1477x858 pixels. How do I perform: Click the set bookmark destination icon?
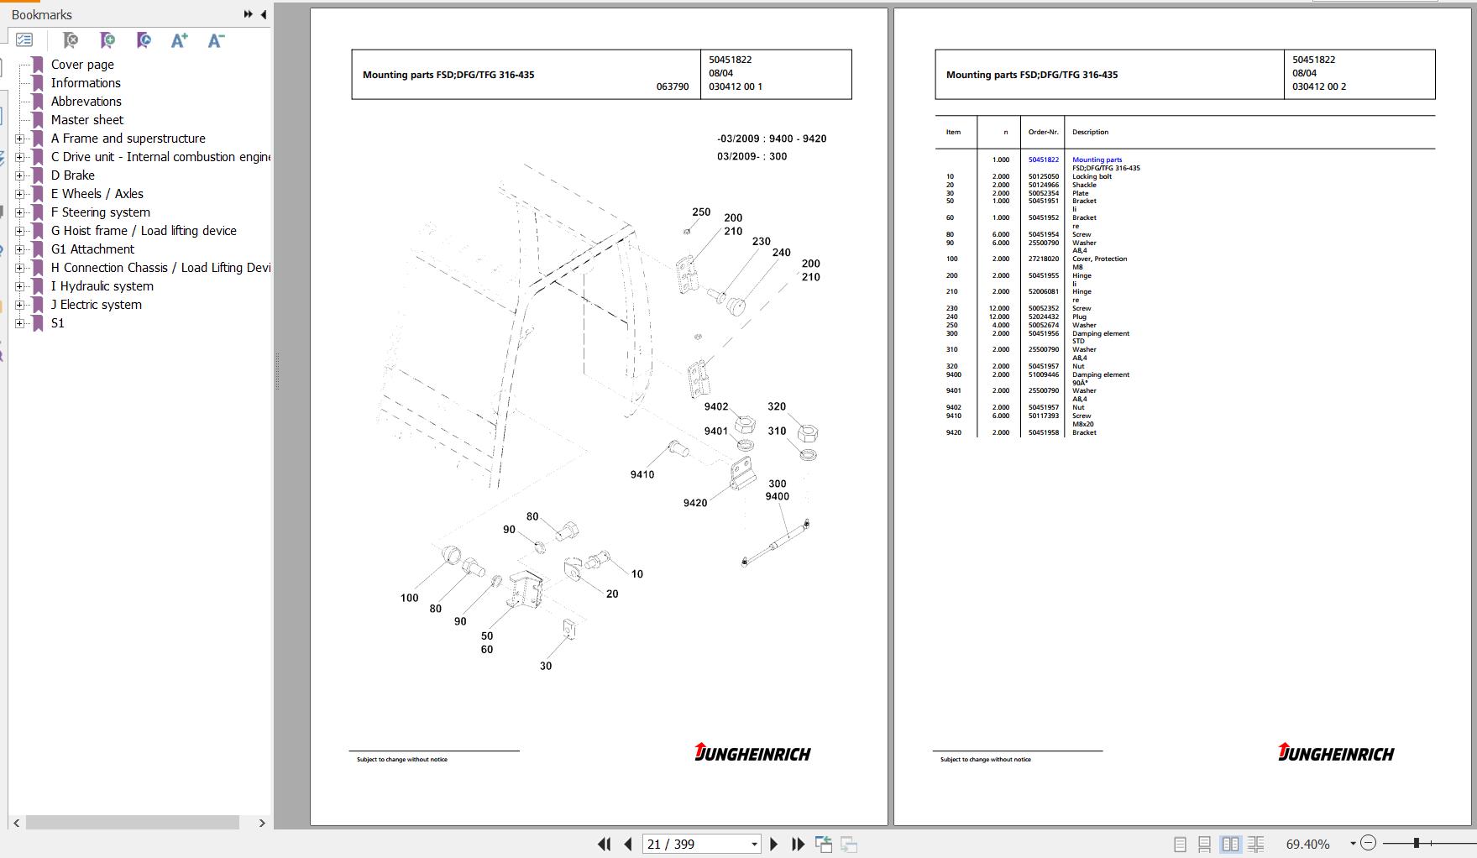(x=144, y=39)
